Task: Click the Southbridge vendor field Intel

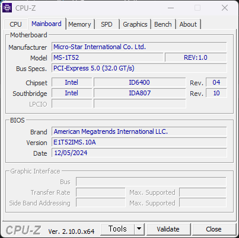Action: 72,93
